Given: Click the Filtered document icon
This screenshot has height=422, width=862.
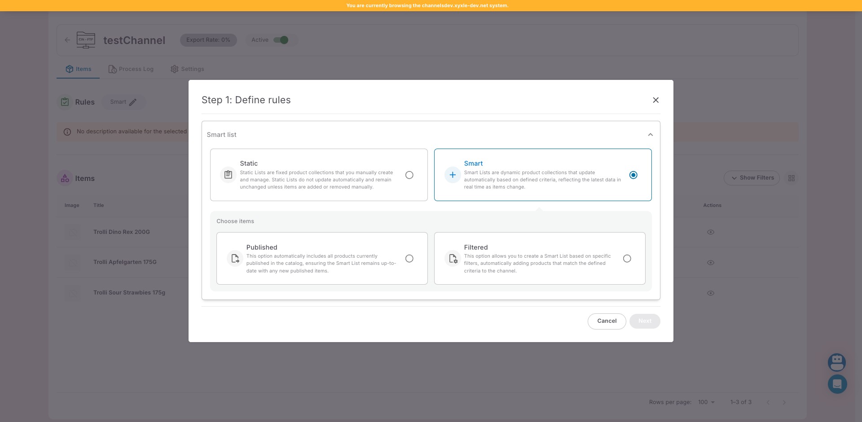Looking at the screenshot, I should (453, 258).
